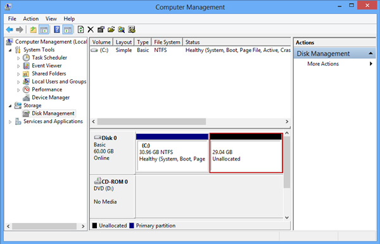380x244 pixels.
Task: Sort by the Type column header
Action: [x=142, y=42]
